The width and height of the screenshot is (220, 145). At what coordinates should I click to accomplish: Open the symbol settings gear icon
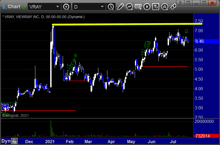click(66, 7)
